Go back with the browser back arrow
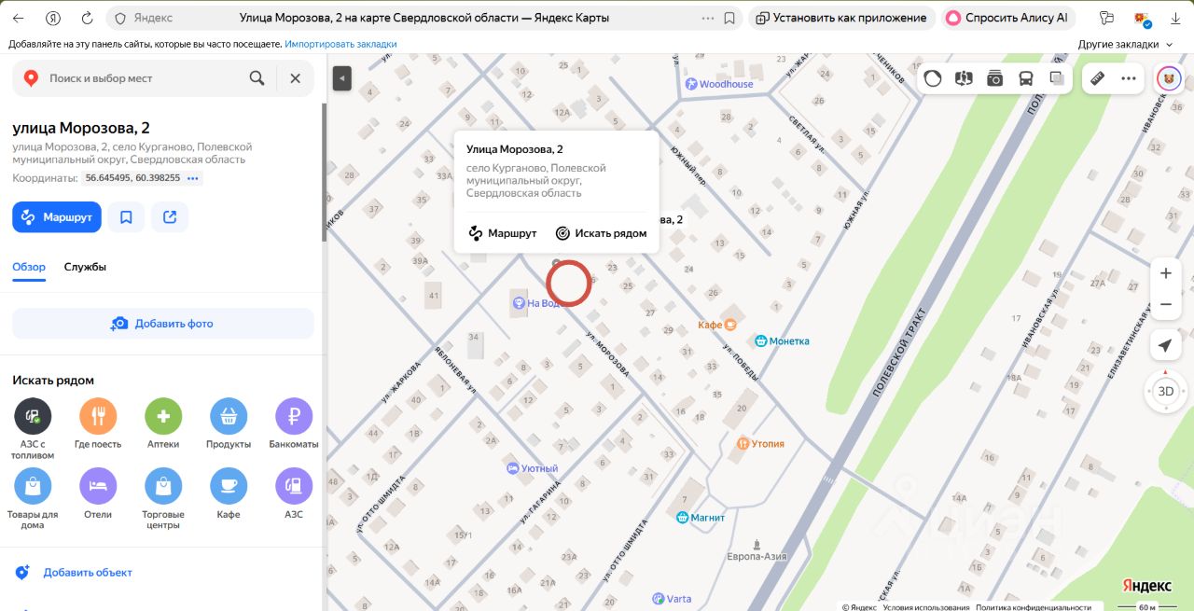The height and width of the screenshot is (611, 1194). pos(18,18)
